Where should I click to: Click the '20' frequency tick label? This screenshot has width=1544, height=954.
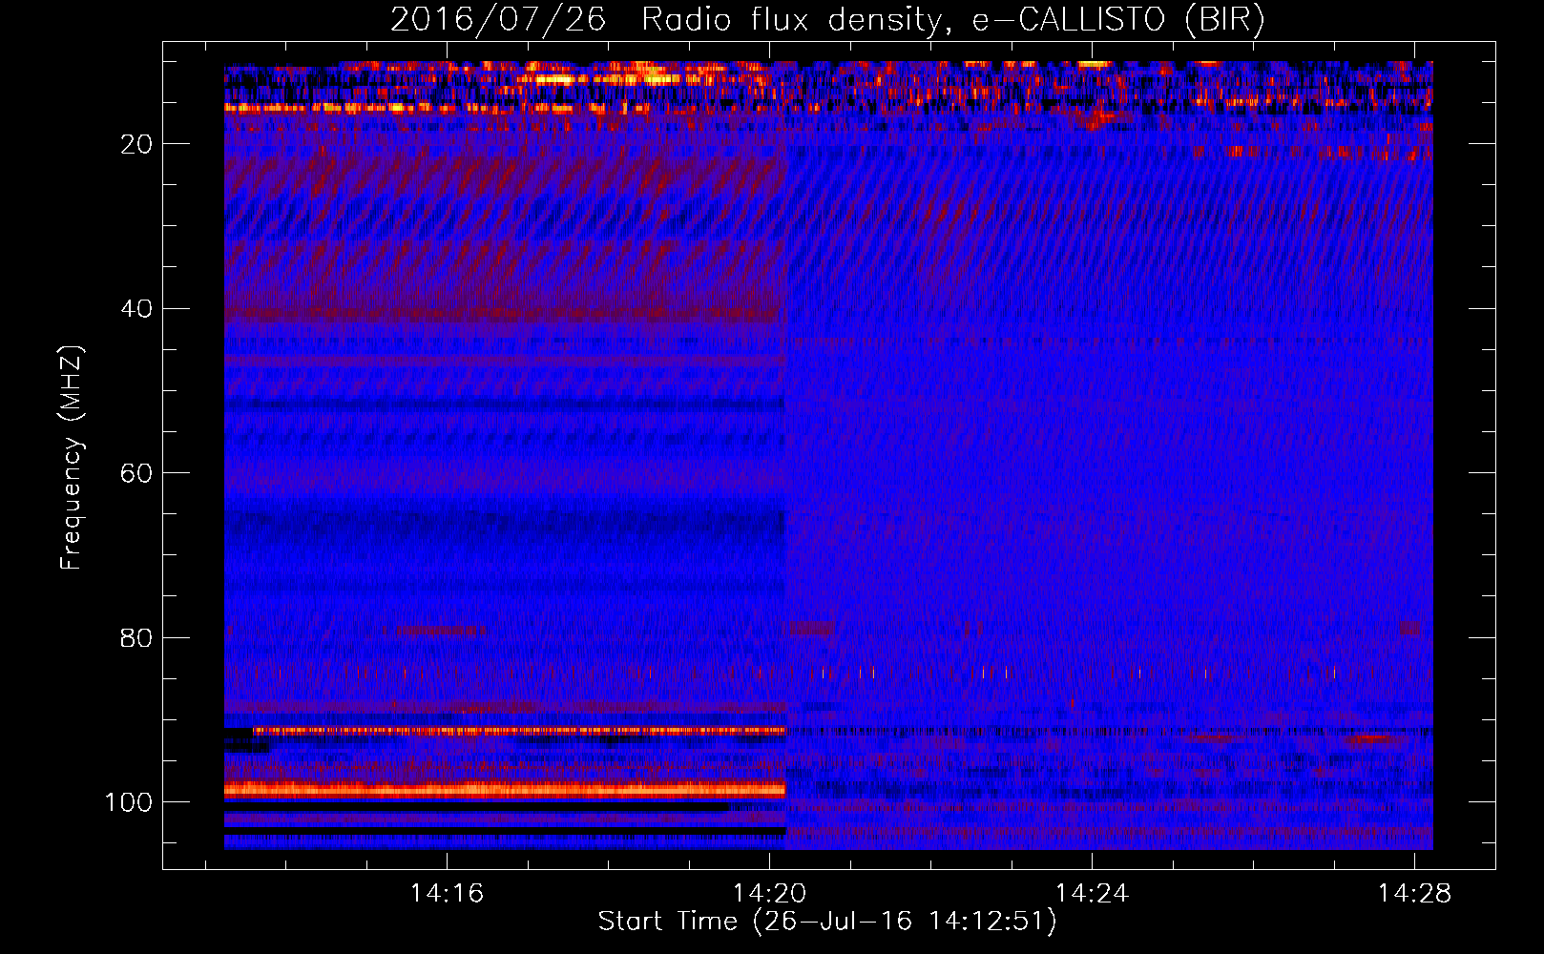click(136, 144)
